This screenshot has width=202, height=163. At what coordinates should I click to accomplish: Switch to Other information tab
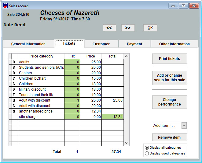(174, 44)
